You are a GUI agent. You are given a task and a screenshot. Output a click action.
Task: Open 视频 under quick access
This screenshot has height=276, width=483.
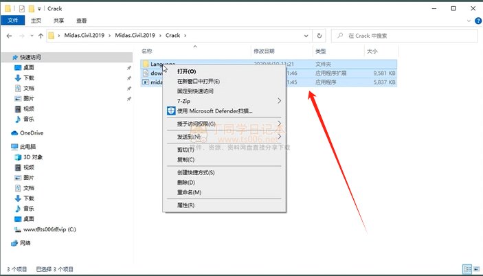29,108
